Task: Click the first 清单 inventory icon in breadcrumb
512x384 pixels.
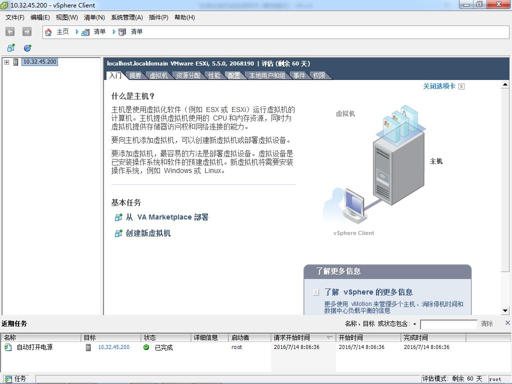Action: click(85, 32)
